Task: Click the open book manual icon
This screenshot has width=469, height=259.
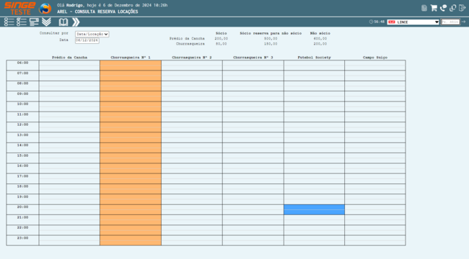Action: click(63, 22)
